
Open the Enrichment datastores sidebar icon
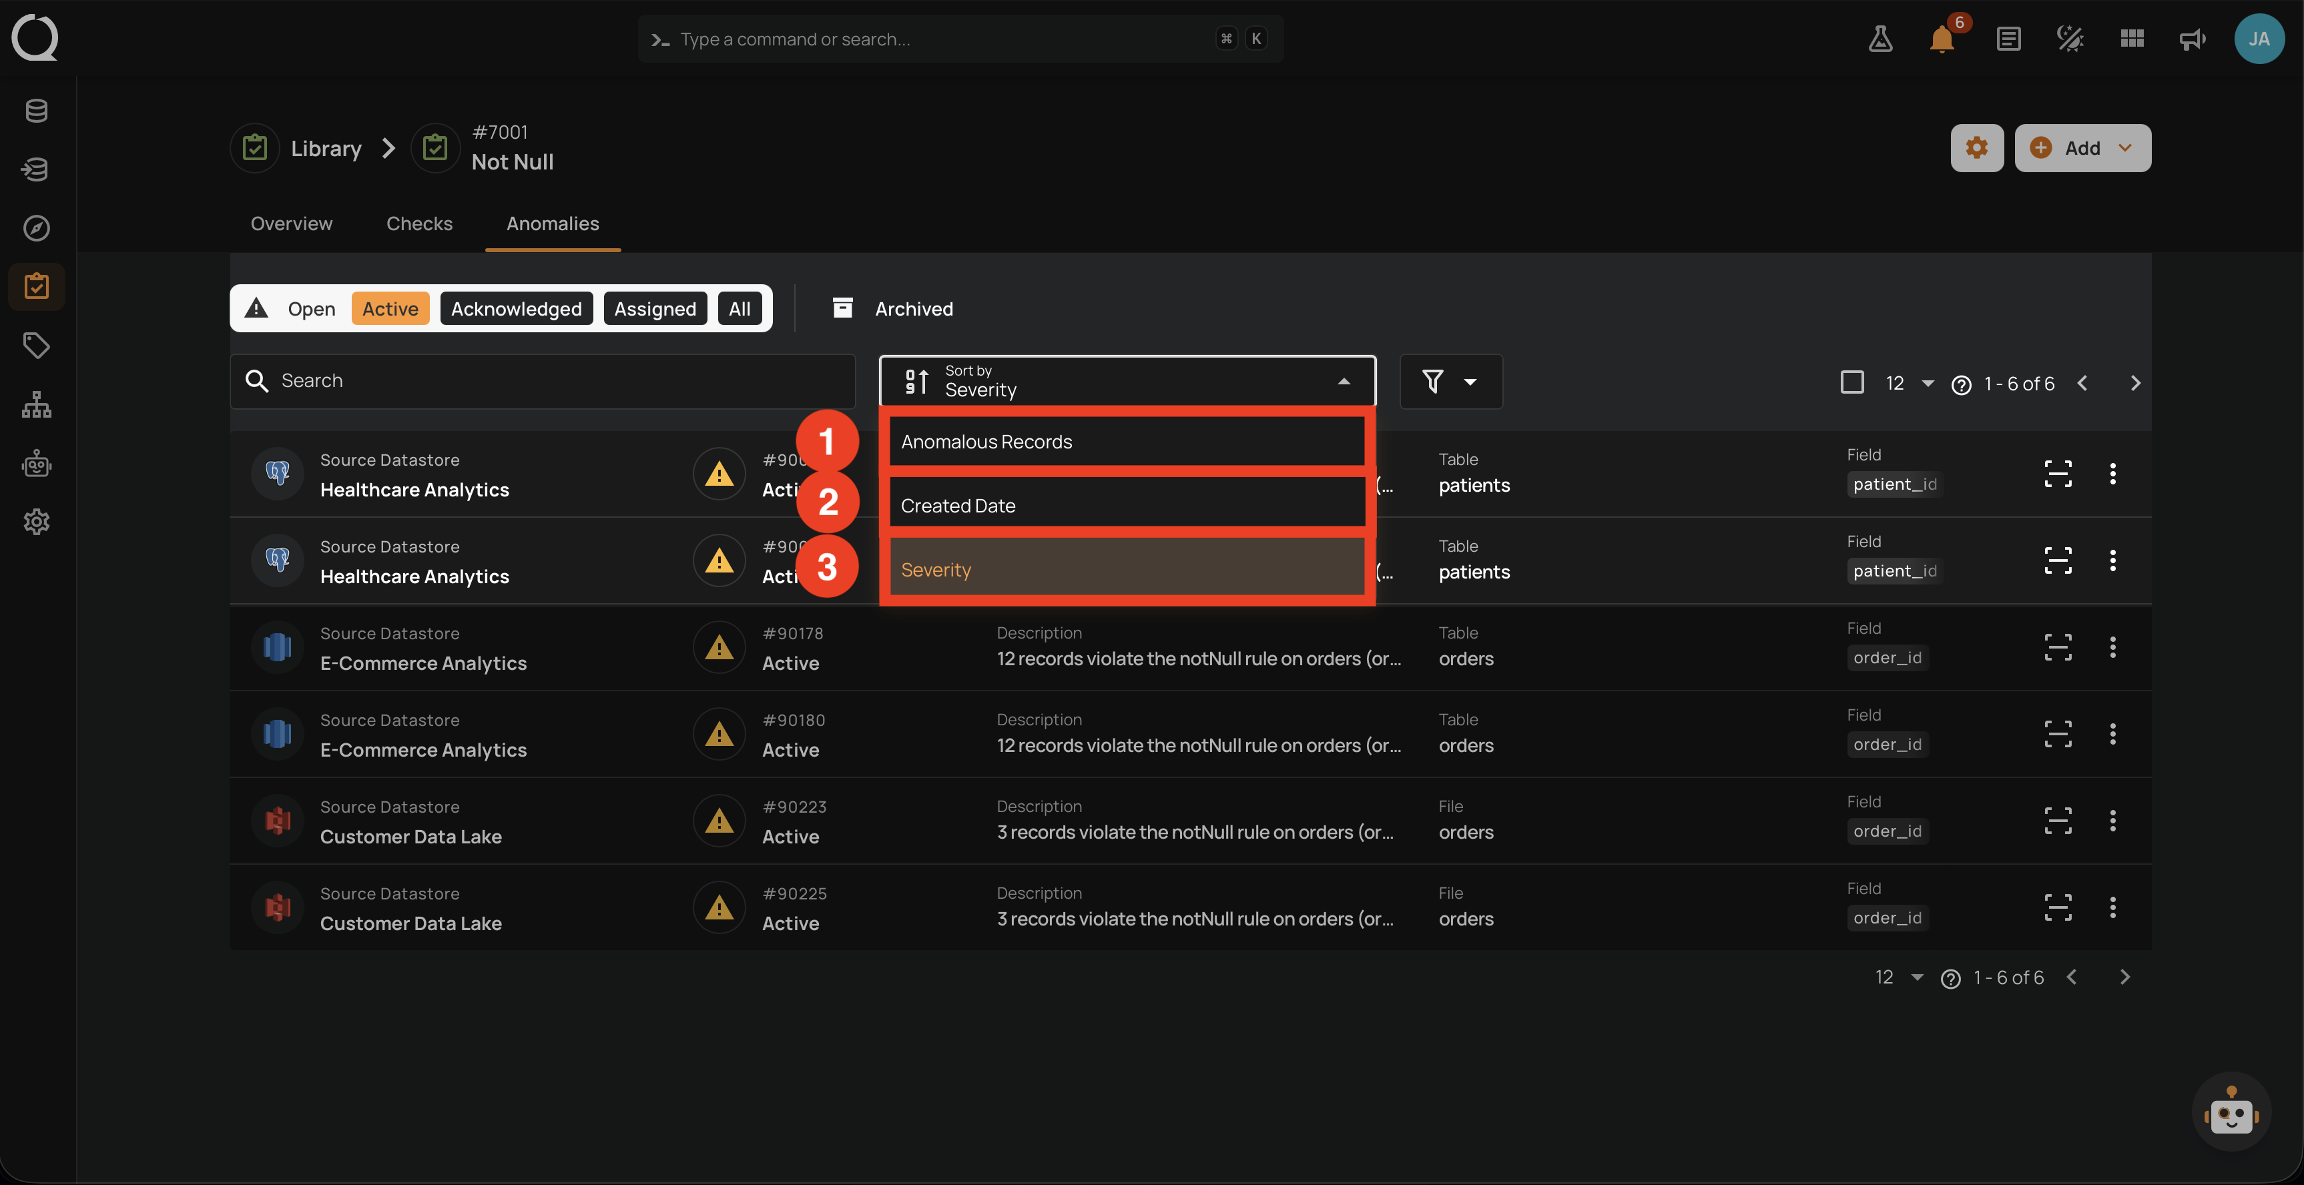pyautogui.click(x=37, y=169)
